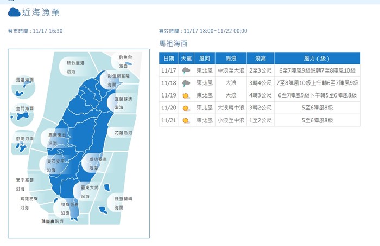Click the cloud icon beside 近海漁業 heading
The height and width of the screenshot is (246, 380).
pos(15,12)
